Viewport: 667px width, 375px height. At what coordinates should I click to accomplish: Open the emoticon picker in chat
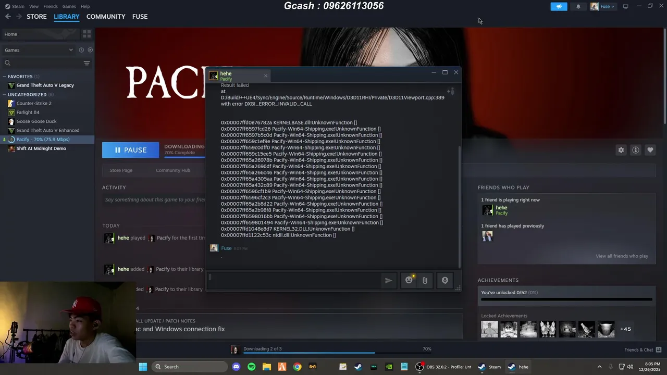pyautogui.click(x=409, y=280)
